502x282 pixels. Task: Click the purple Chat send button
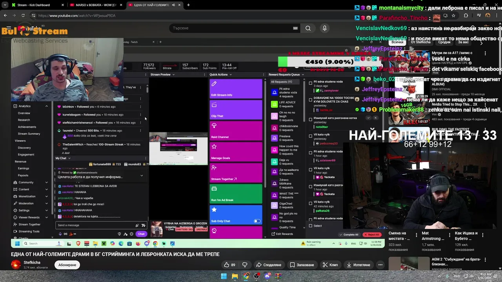coord(141,234)
